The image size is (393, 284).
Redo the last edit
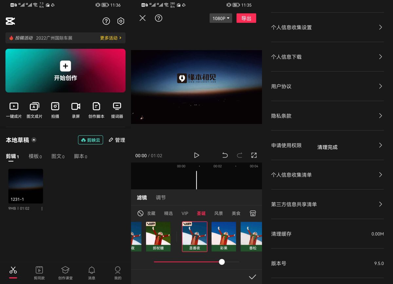coord(239,155)
